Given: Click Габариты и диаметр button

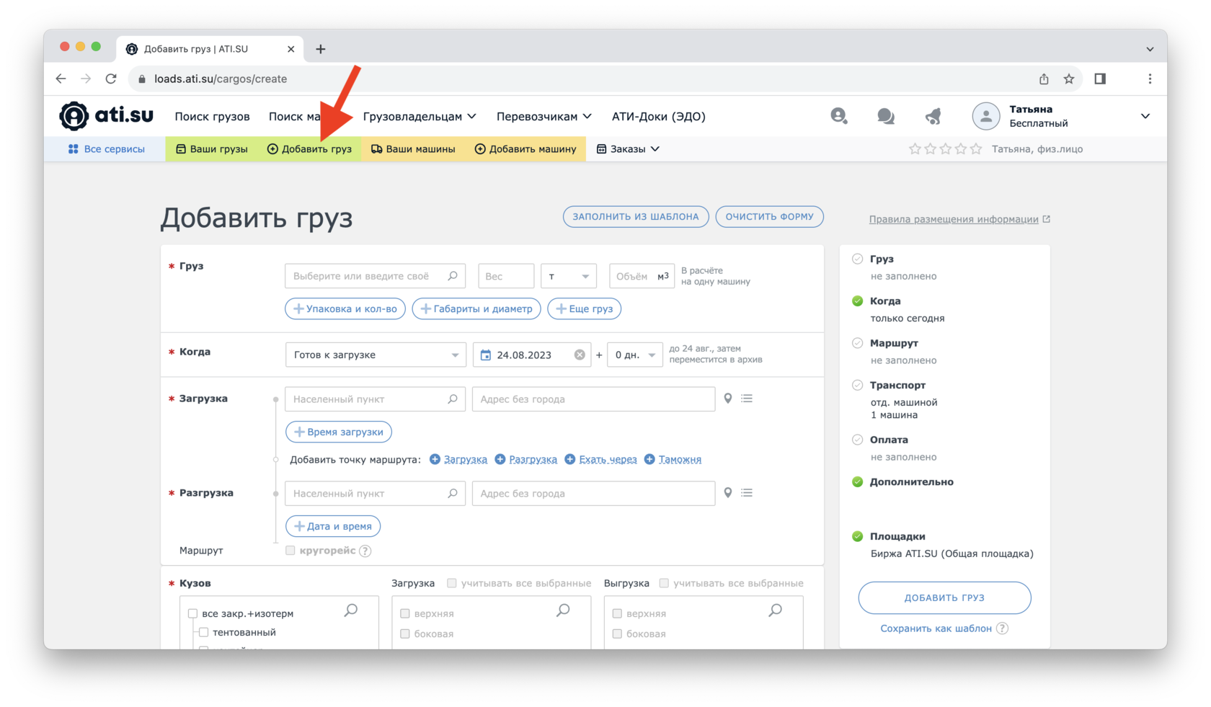Looking at the screenshot, I should (x=476, y=308).
